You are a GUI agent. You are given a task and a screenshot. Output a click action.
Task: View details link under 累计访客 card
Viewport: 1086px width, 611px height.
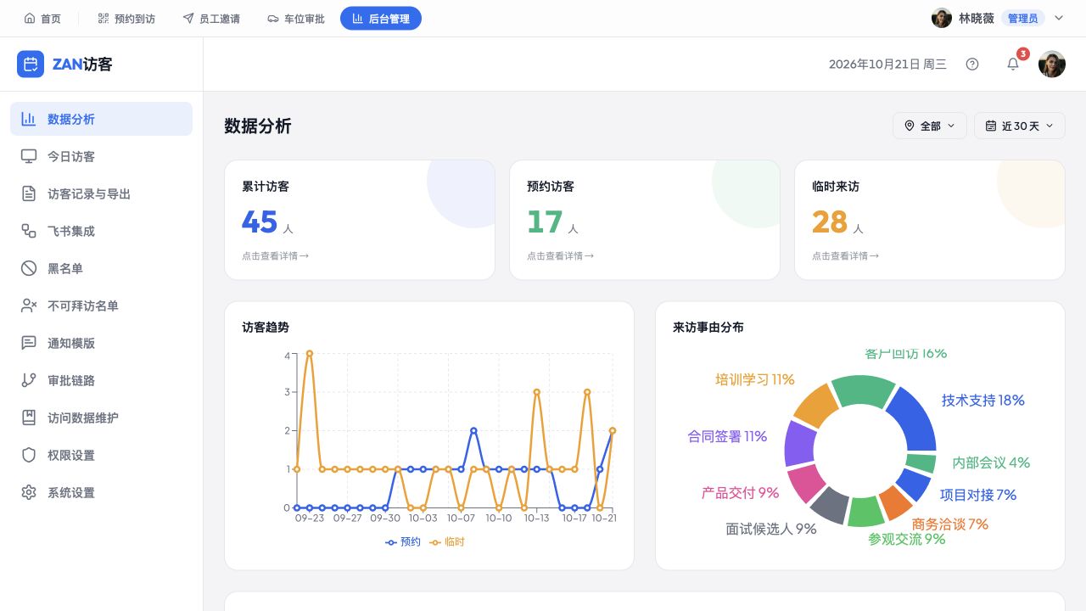tap(275, 255)
